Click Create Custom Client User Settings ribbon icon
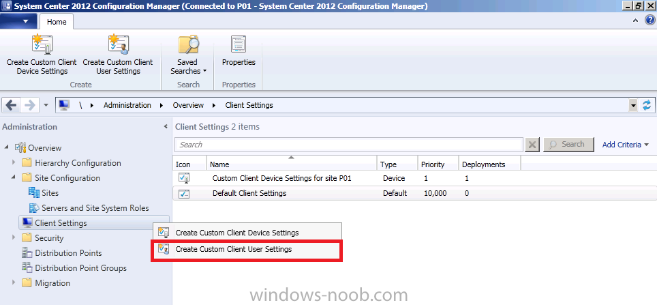This screenshot has height=305, width=657. point(118,45)
